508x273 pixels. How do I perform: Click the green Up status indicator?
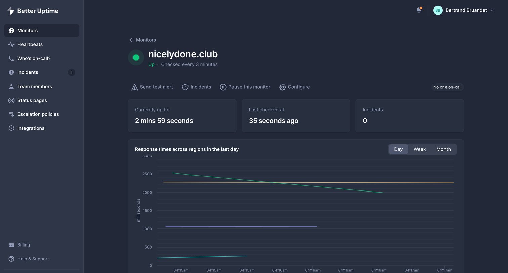pyautogui.click(x=136, y=58)
